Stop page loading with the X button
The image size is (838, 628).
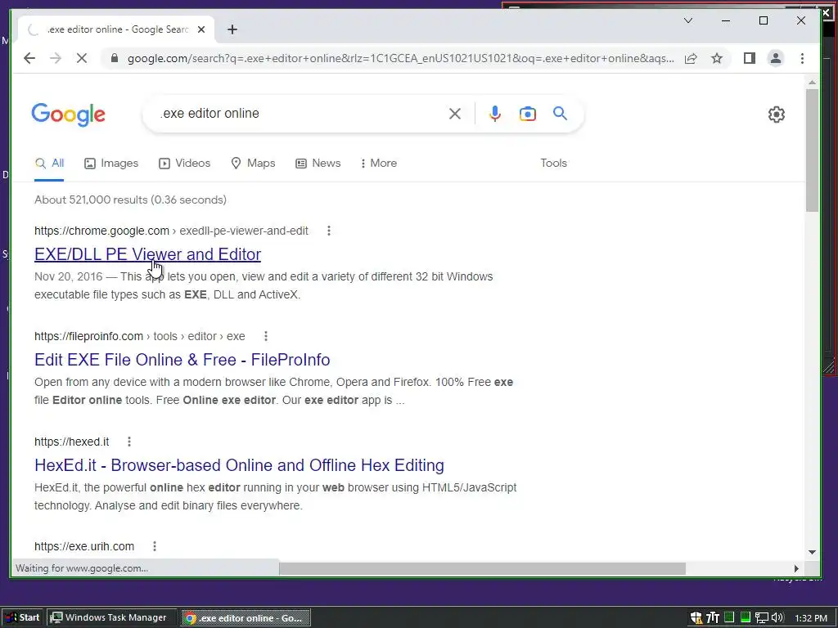pos(82,58)
